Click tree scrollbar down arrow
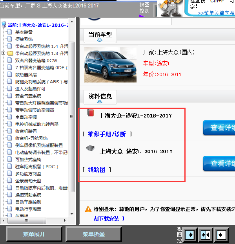The width and height of the screenshot is (235, 244). [x=72, y=214]
